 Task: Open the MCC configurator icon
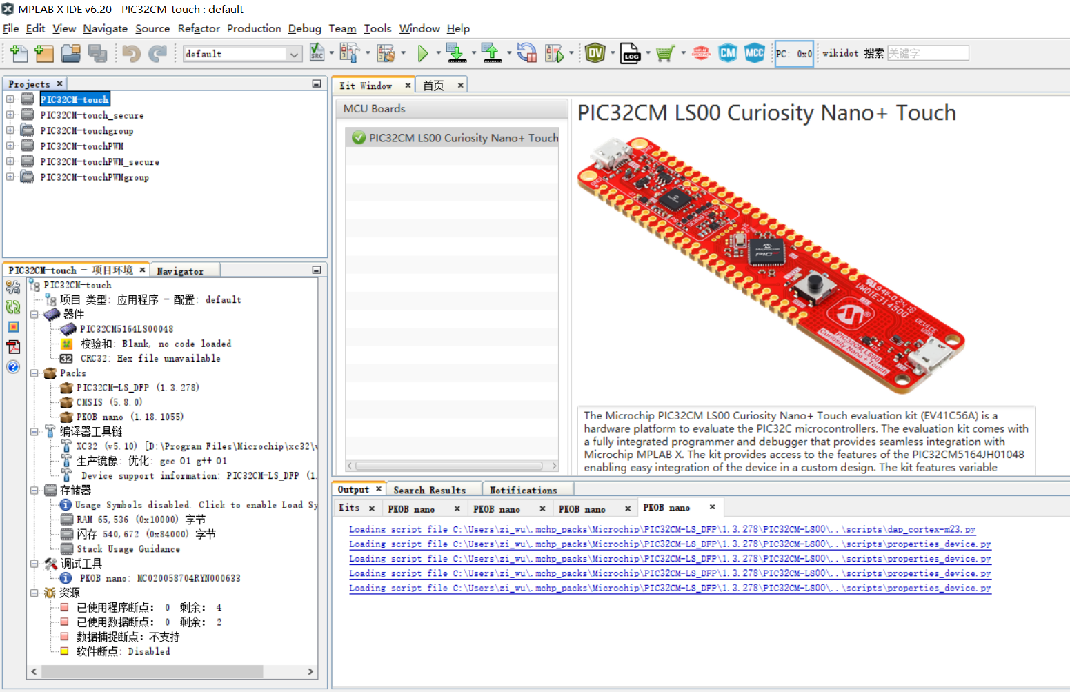pos(754,53)
